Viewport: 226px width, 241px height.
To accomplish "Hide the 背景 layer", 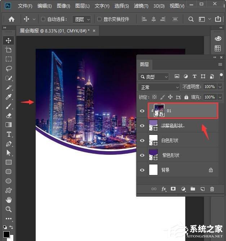I will (142, 170).
